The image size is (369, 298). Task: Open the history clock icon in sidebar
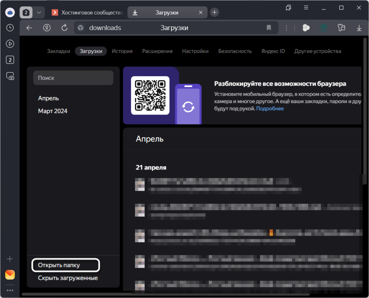coord(10,28)
